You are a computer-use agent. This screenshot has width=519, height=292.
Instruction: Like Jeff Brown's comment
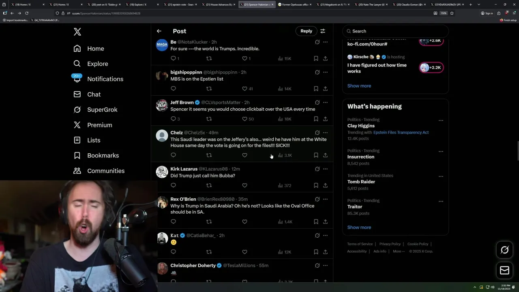pyautogui.click(x=244, y=119)
